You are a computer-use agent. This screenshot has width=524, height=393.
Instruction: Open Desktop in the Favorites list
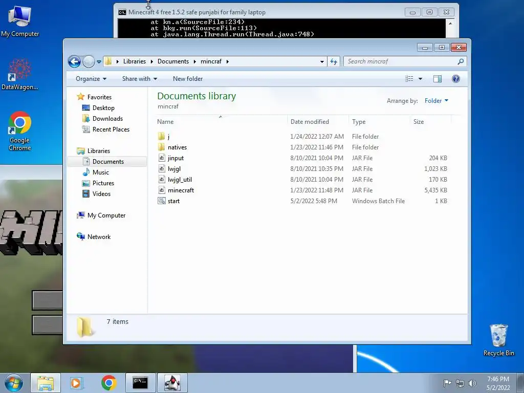point(103,108)
